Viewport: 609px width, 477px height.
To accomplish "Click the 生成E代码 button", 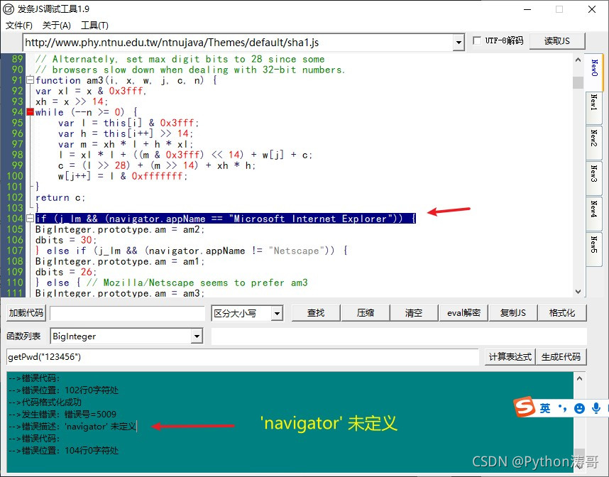I will 561,356.
